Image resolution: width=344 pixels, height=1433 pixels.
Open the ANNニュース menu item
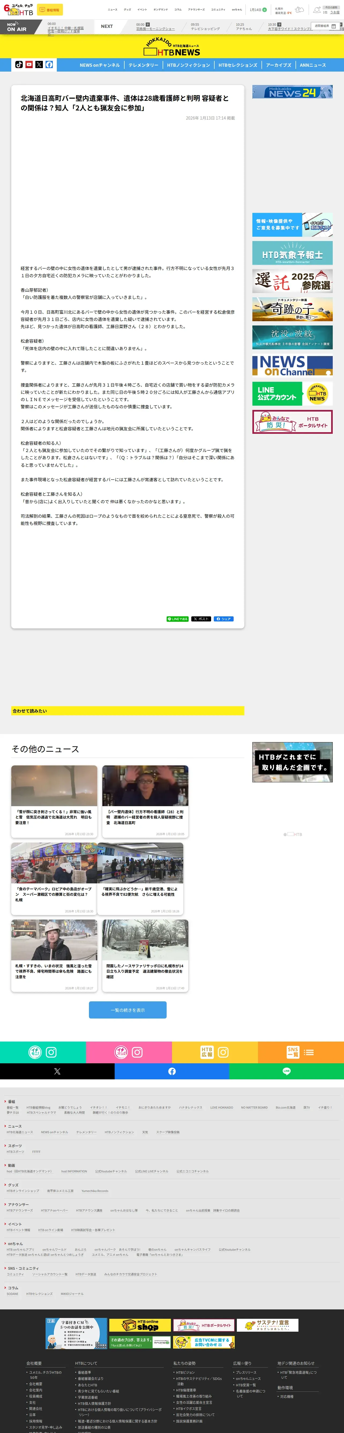tap(313, 65)
